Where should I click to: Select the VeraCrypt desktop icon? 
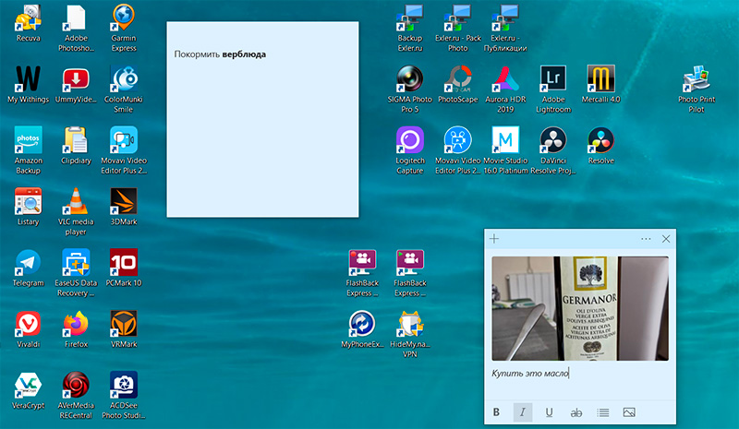pyautogui.click(x=28, y=386)
